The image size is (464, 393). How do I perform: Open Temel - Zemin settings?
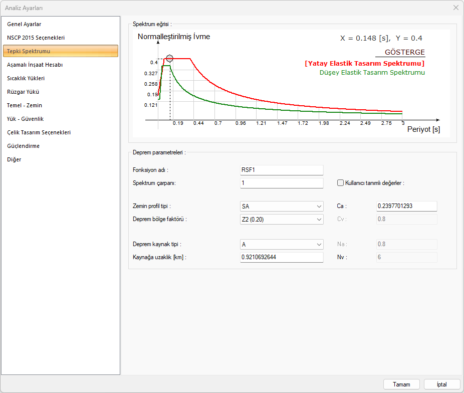click(25, 105)
